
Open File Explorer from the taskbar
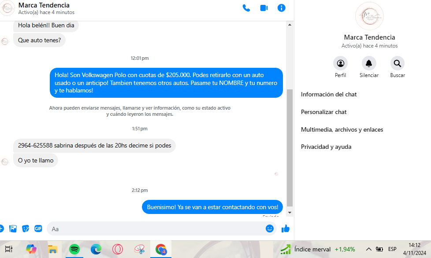(x=52, y=249)
